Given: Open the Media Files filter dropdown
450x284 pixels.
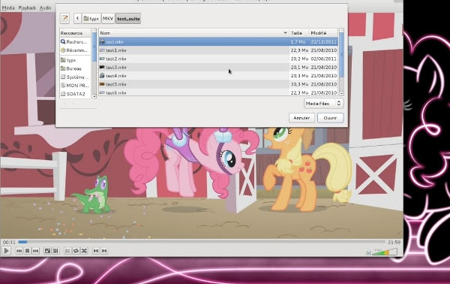Looking at the screenshot, I should (x=323, y=104).
